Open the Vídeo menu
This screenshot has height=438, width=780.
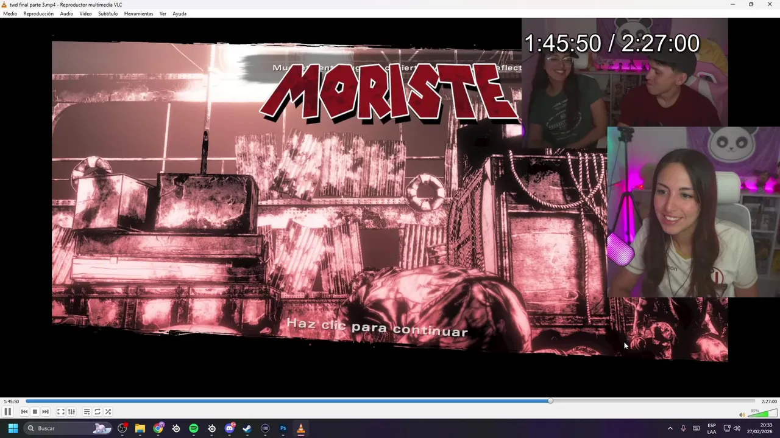tap(85, 13)
